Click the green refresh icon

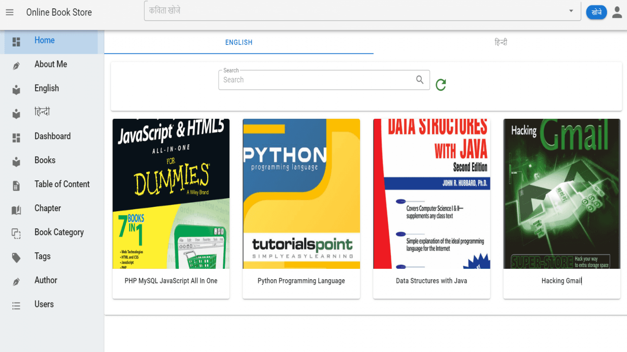[x=441, y=85]
